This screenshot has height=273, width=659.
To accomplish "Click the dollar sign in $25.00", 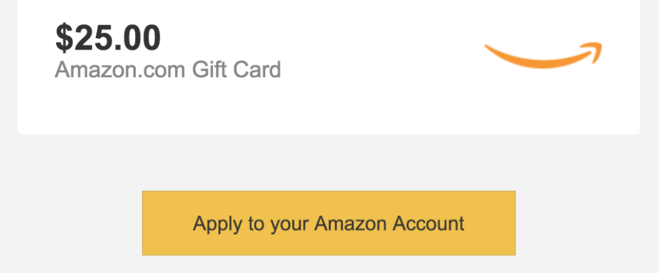I will tap(64, 38).
